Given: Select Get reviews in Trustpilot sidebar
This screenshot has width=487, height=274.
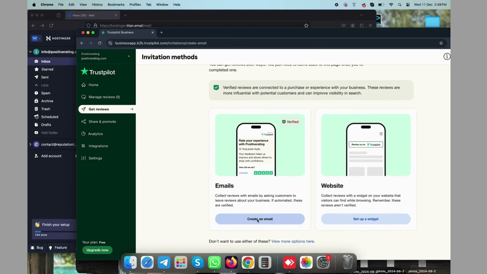Looking at the screenshot, I should coord(107,109).
